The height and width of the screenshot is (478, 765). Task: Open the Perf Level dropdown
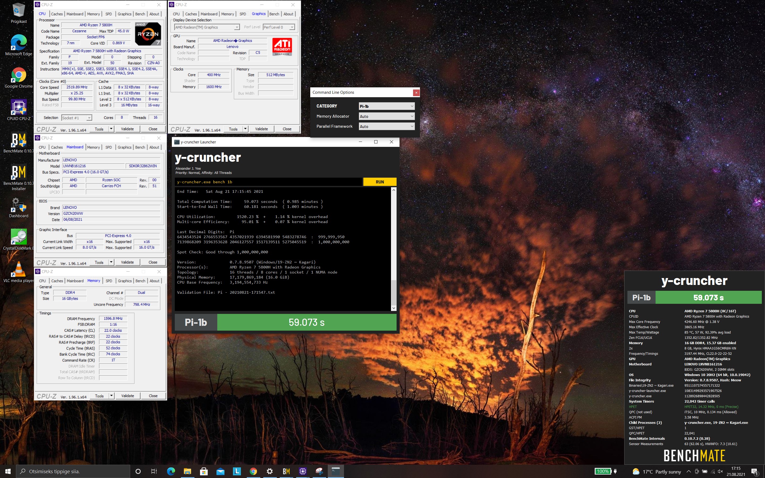279,27
